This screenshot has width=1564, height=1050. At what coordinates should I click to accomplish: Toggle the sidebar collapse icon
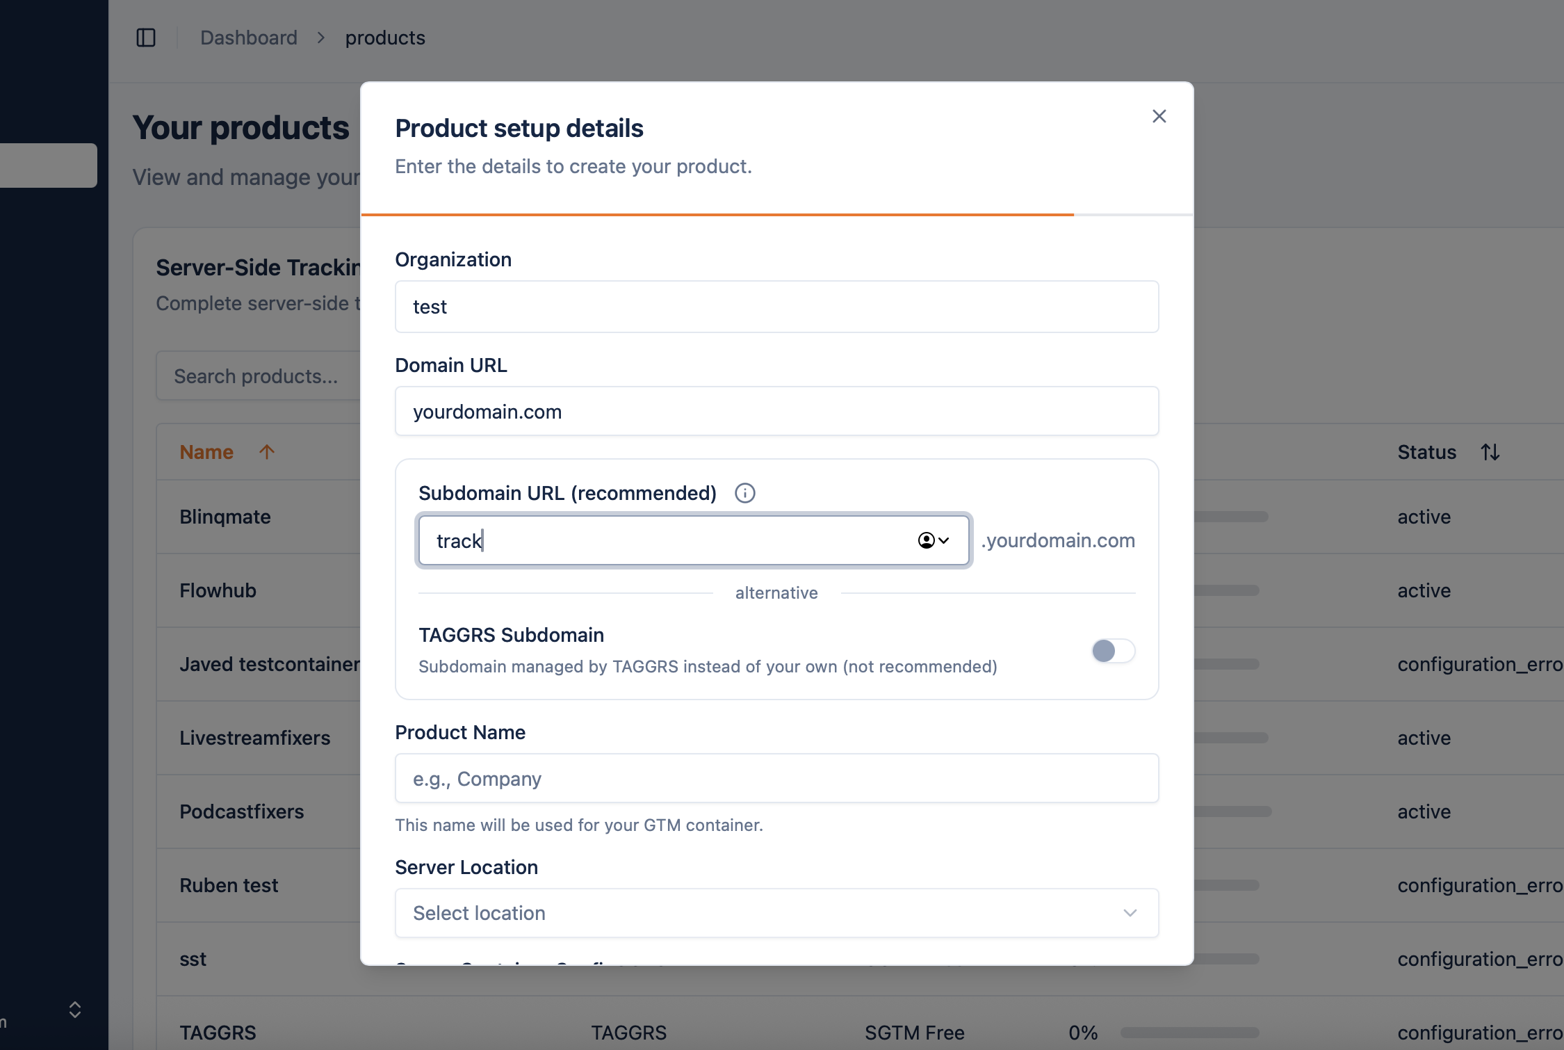147,38
